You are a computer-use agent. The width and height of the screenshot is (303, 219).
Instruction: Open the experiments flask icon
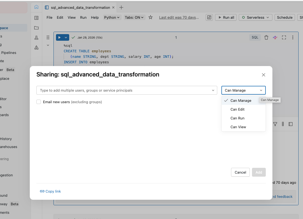tap(36, 38)
